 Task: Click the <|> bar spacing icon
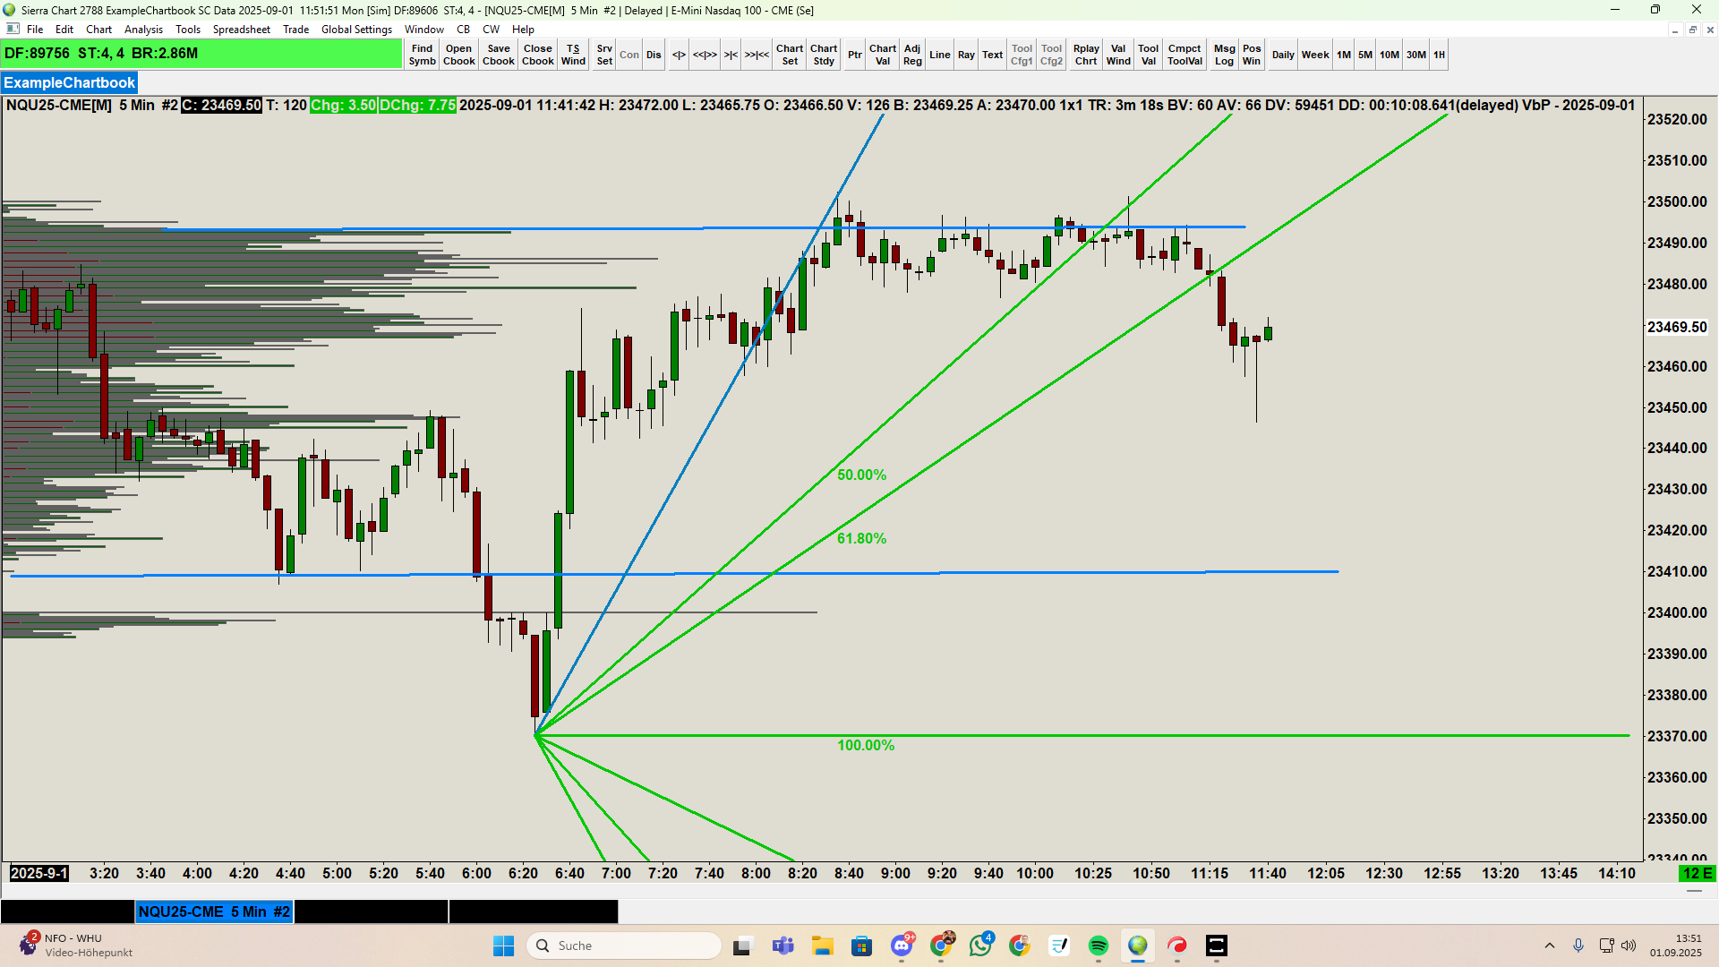pos(679,55)
